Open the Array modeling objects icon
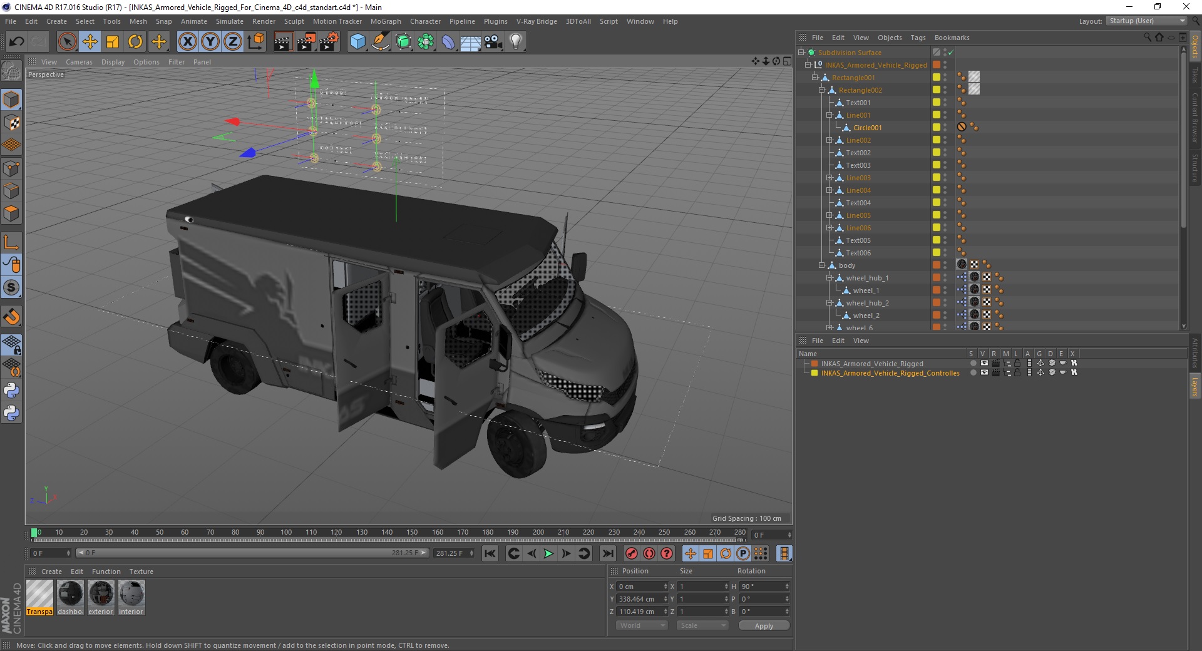 [426, 42]
